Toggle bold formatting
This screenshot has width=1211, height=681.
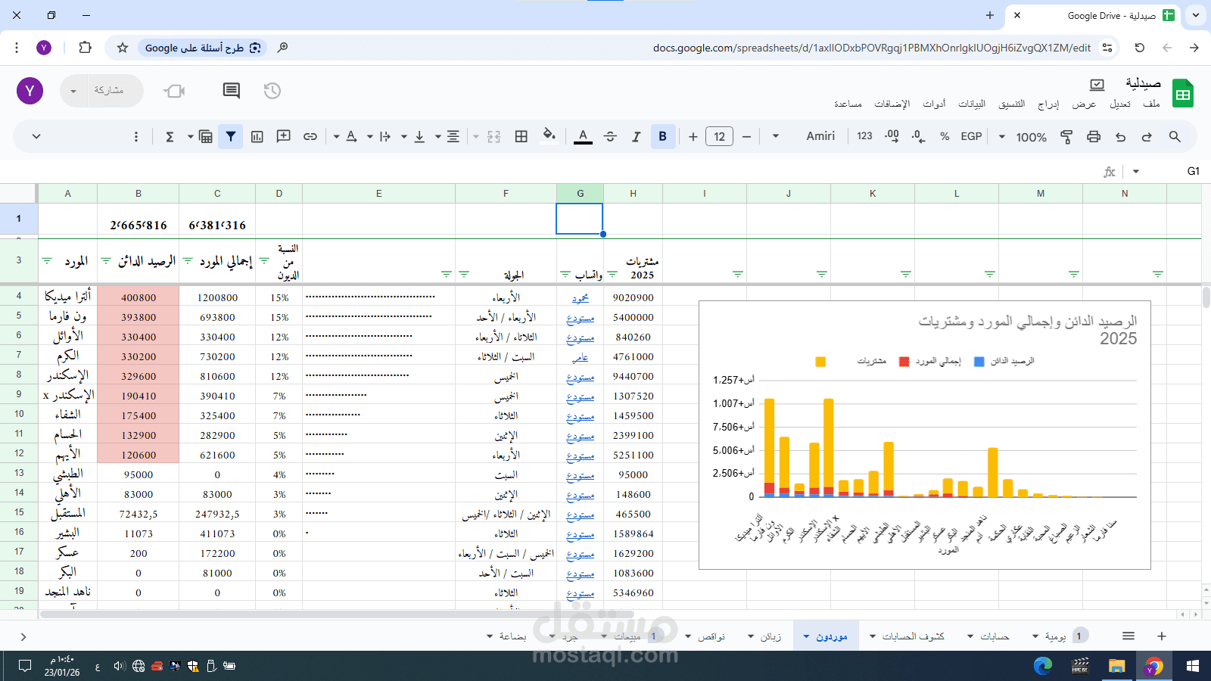(x=663, y=137)
